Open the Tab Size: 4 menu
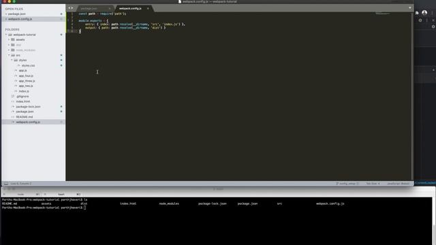Screen dimensions: 436x245 pyautogui.click(x=373, y=184)
